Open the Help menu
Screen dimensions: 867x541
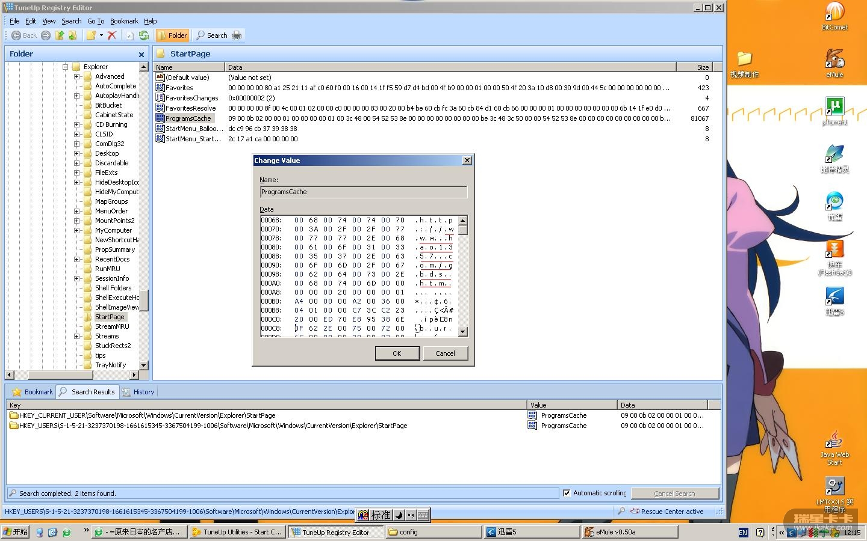[x=150, y=21]
